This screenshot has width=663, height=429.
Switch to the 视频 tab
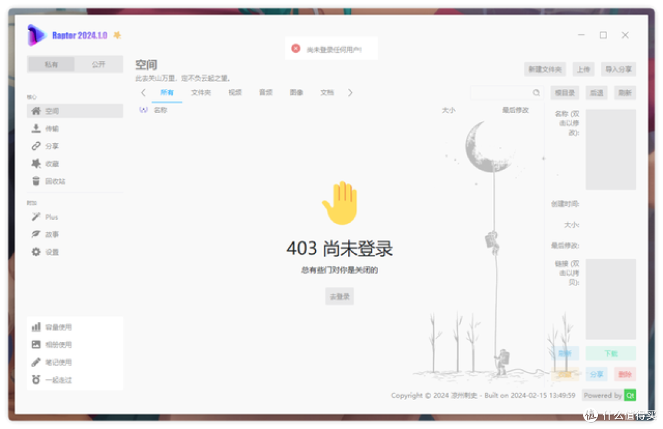click(235, 93)
